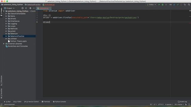
Task: Click the editor inspections eye icon
Action: (x=190, y=11)
